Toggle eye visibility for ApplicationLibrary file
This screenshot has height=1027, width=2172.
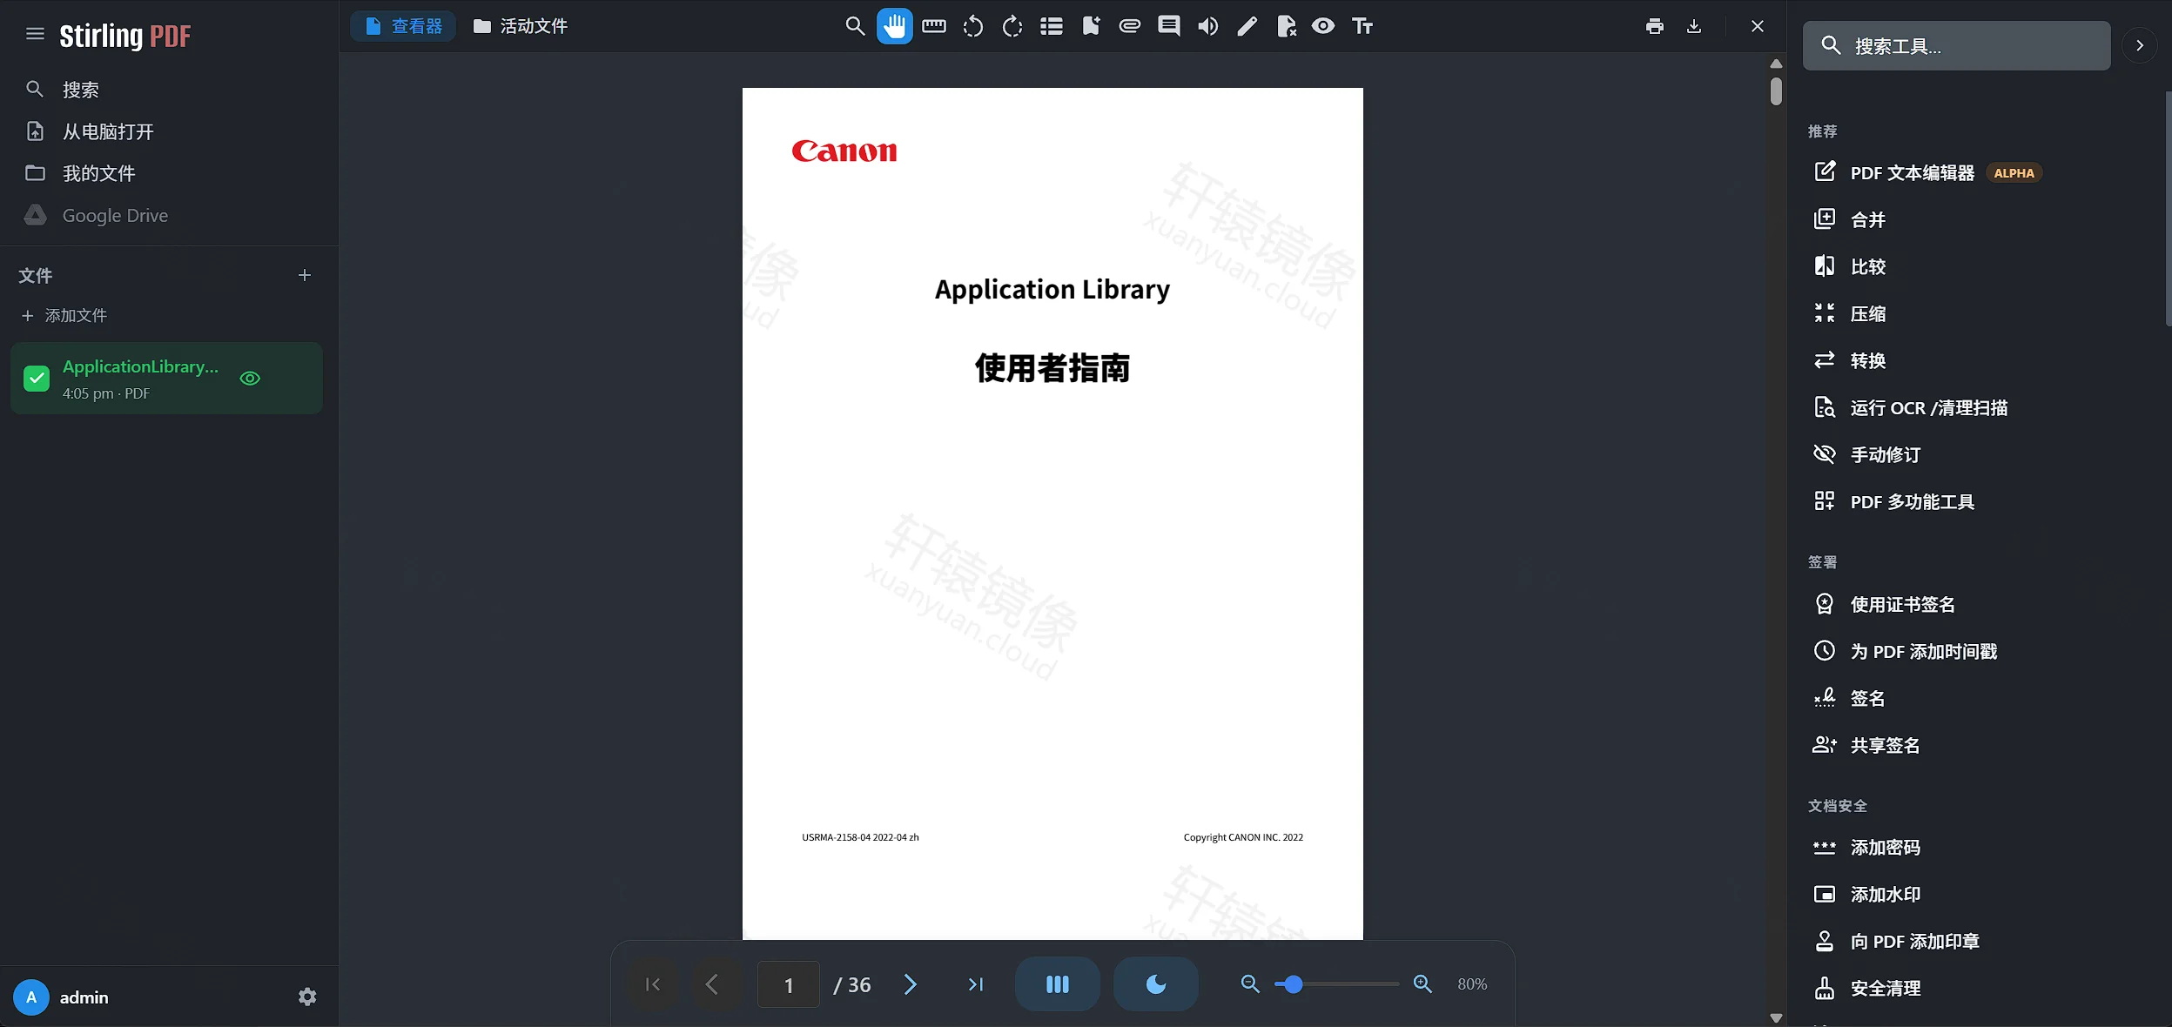pos(250,379)
